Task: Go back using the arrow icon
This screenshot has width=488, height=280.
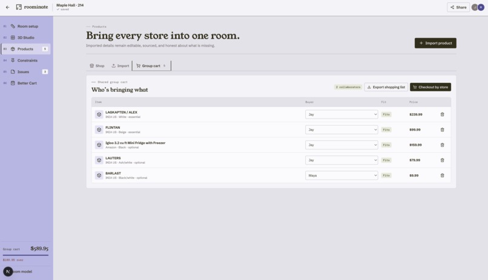Action: point(7,7)
